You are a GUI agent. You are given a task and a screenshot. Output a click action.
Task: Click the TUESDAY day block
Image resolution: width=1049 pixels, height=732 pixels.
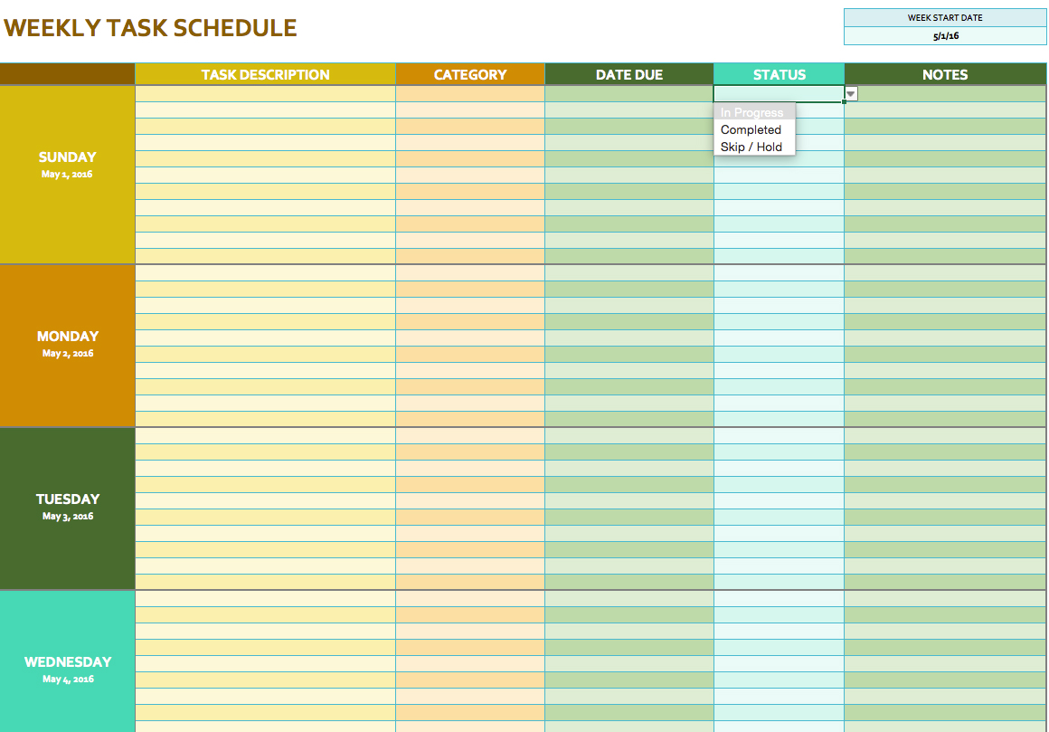(68, 508)
